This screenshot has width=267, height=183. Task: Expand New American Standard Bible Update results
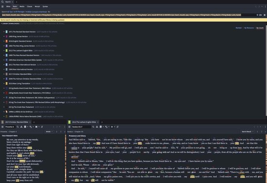(x=4, y=60)
